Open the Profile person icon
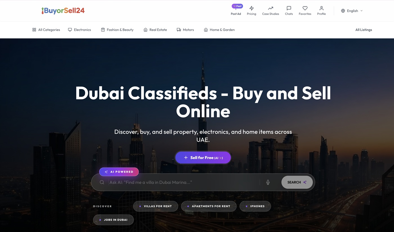 321,8
